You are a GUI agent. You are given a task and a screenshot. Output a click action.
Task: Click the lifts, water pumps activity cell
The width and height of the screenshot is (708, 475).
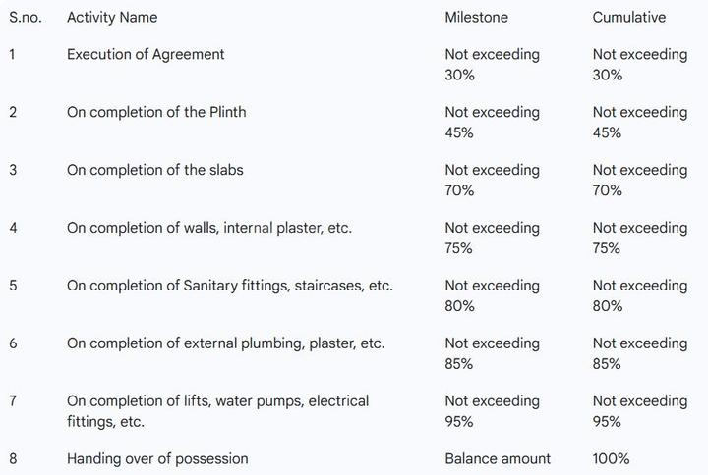(218, 411)
